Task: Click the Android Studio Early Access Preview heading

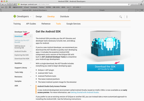Action: coord(52,86)
